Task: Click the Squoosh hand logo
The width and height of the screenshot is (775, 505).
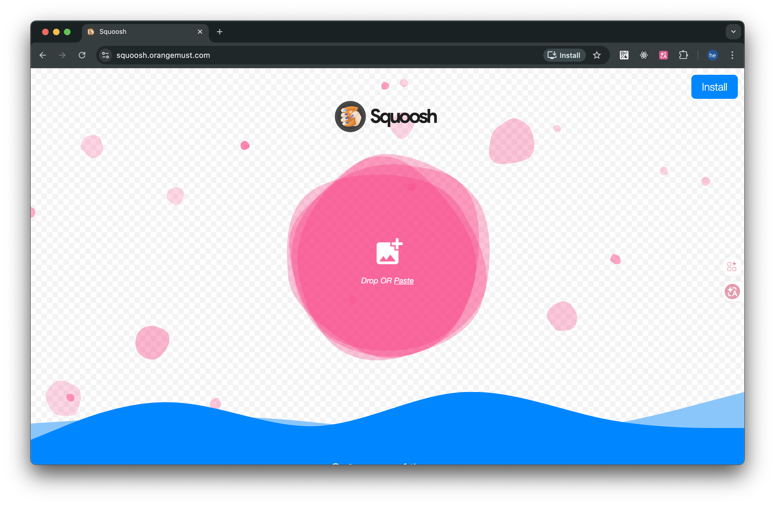Action: (x=350, y=116)
